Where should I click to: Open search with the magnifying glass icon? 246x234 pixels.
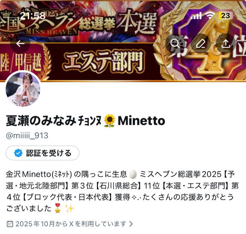click(x=175, y=44)
